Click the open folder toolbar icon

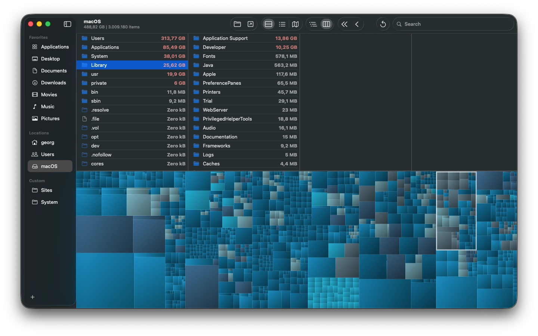click(237, 24)
